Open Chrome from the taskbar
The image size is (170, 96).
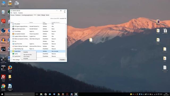click(58, 94)
